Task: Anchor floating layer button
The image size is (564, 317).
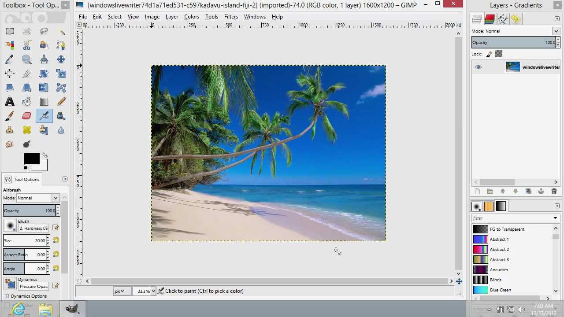Action: pyautogui.click(x=541, y=192)
